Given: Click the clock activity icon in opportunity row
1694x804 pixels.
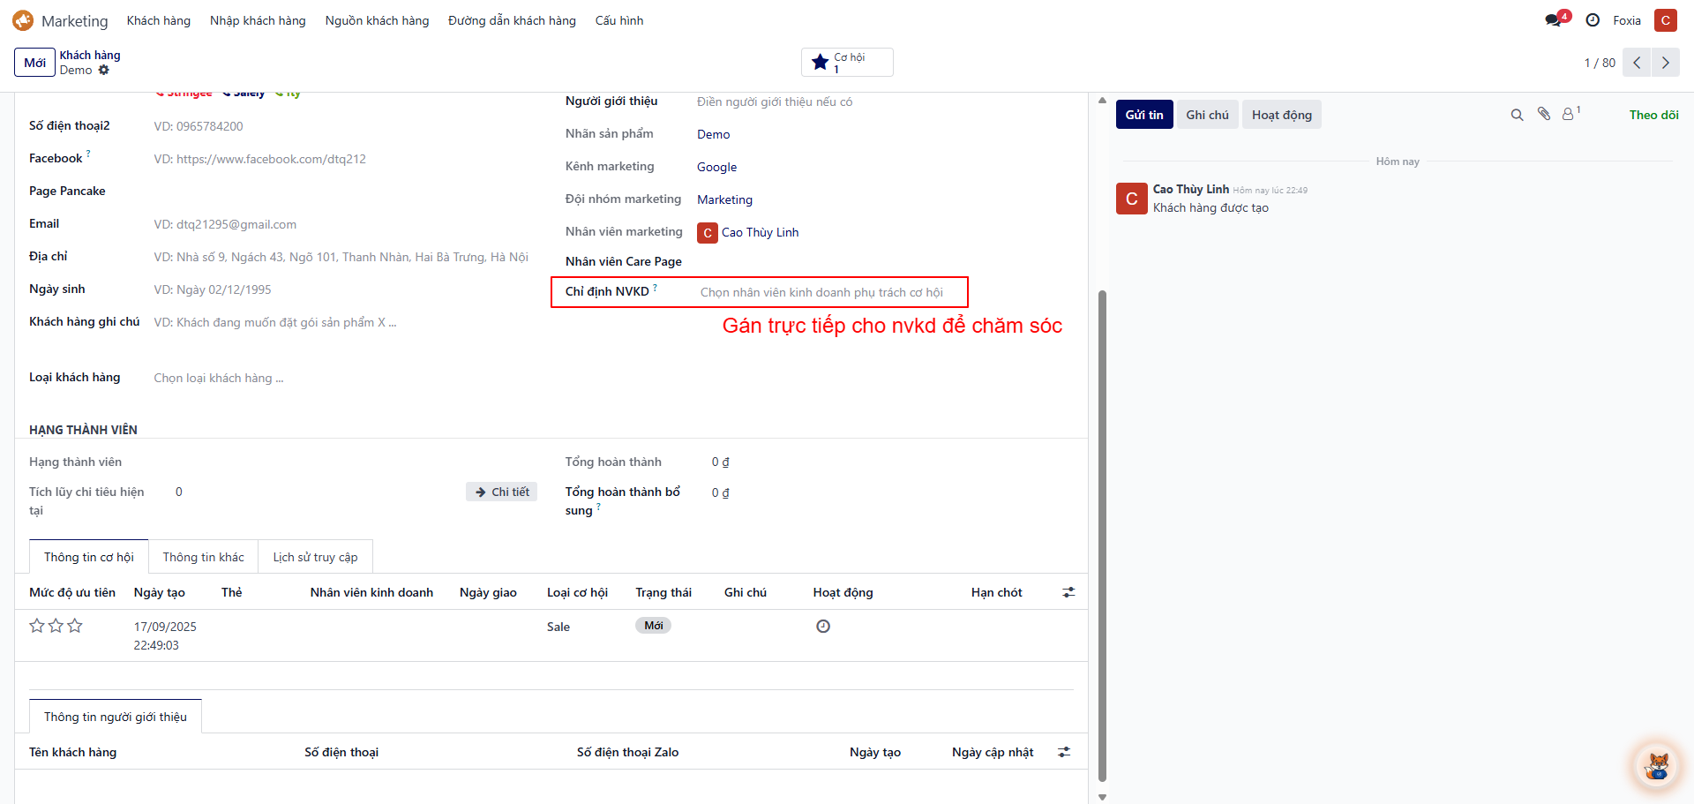Looking at the screenshot, I should click(823, 627).
